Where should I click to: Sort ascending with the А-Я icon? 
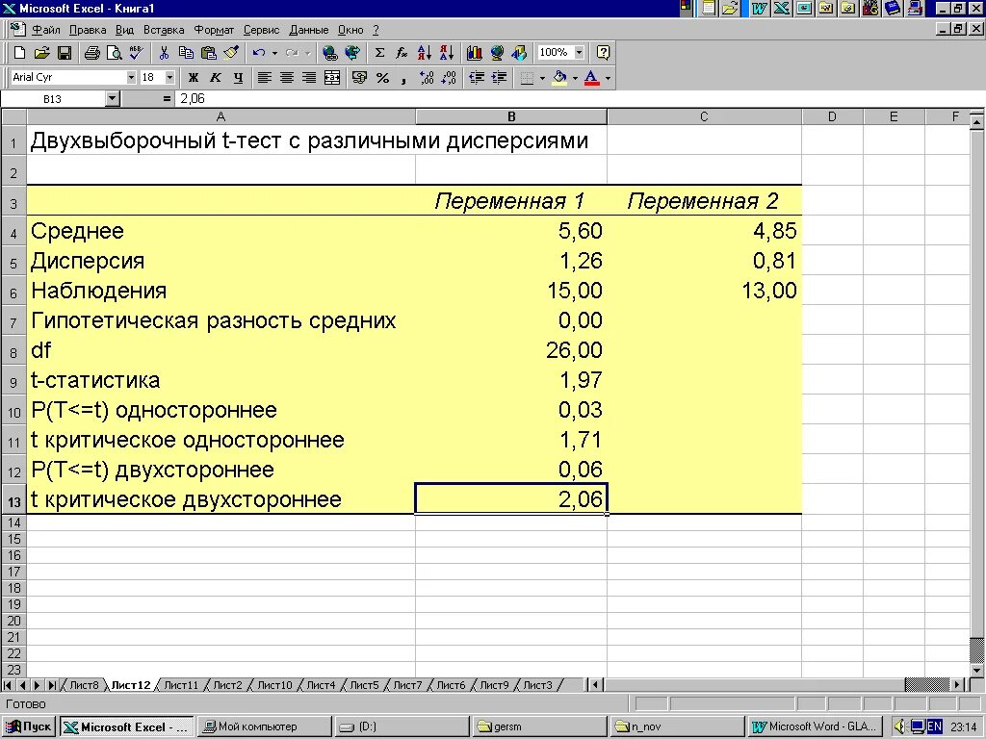pos(425,53)
